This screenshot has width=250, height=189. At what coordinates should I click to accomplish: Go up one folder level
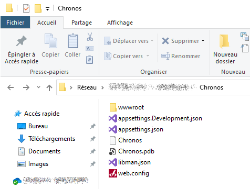pyautogui.click(x=49, y=87)
